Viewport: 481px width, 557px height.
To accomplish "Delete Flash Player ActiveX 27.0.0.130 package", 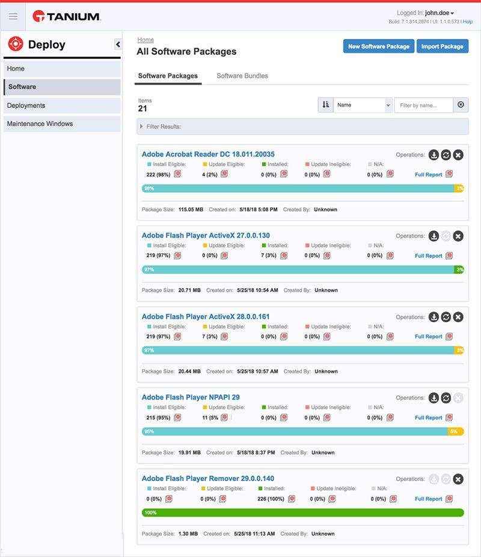I will [458, 236].
